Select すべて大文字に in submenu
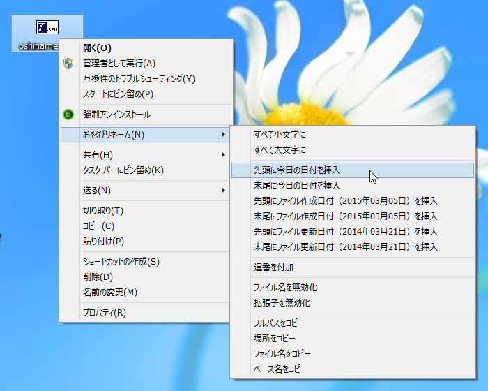Screen dimensions: 488x391 point(353,150)
